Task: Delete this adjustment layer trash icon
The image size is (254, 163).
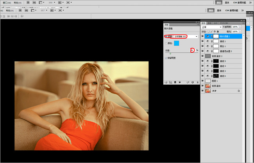Action: click(197, 82)
